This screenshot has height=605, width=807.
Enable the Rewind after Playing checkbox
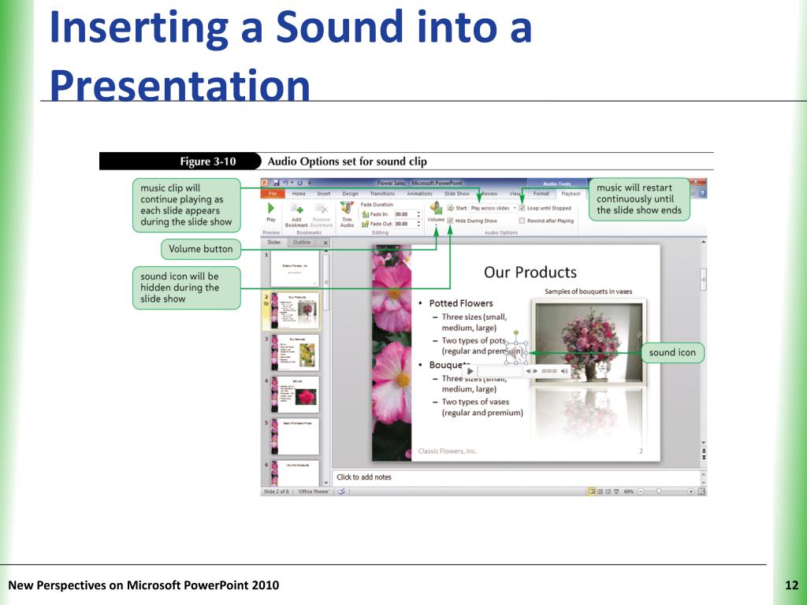(x=522, y=221)
